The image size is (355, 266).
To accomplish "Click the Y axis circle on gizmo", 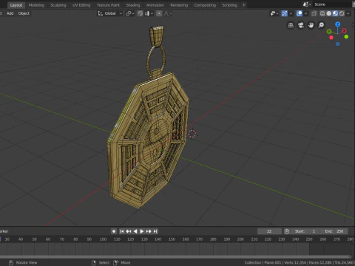I will [x=329, y=32].
